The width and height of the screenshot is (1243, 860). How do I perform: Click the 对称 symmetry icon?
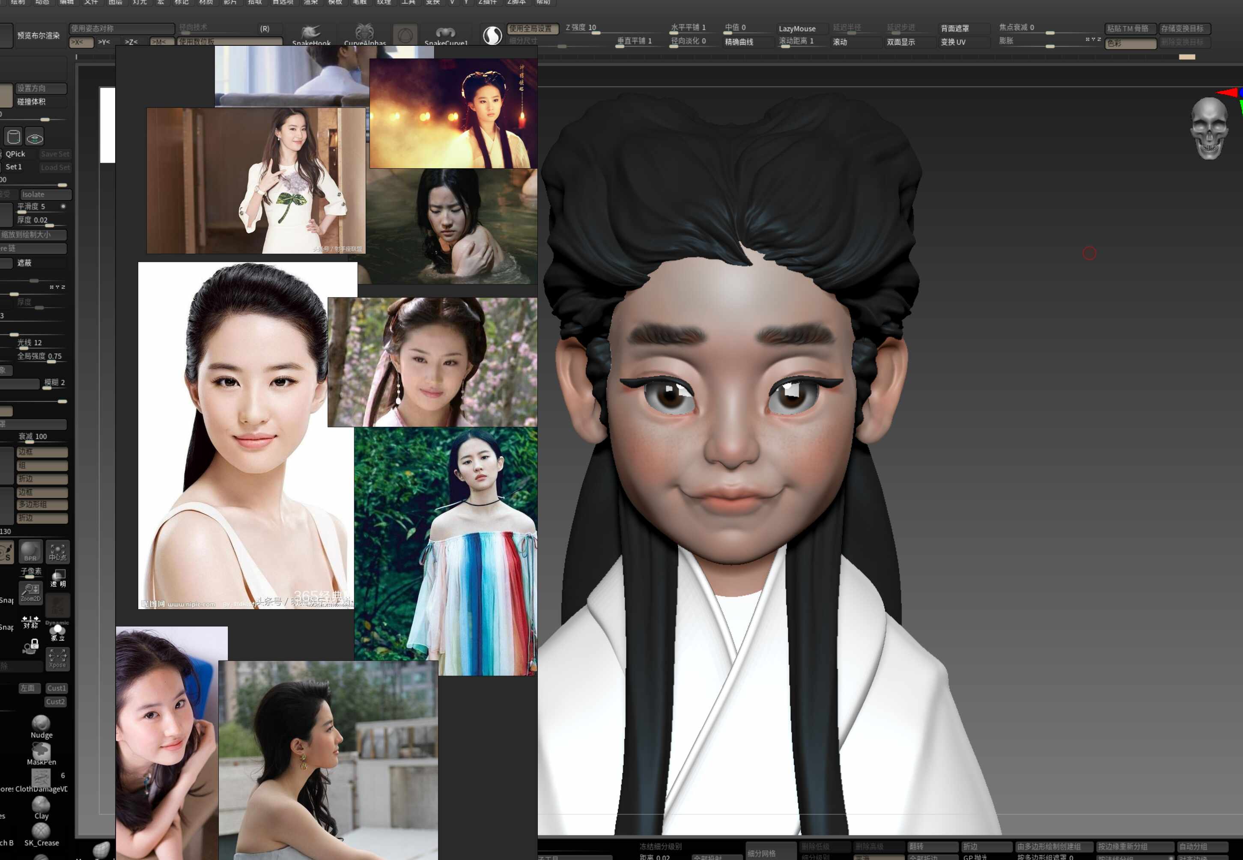click(30, 622)
